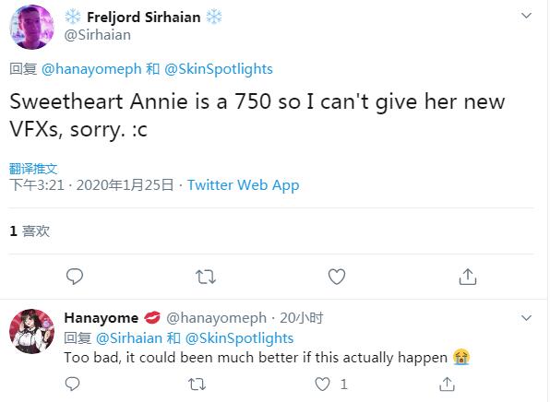Screen dimensions: 550x402
Task: Share the main tweet by Sirhaian
Action: click(x=468, y=277)
